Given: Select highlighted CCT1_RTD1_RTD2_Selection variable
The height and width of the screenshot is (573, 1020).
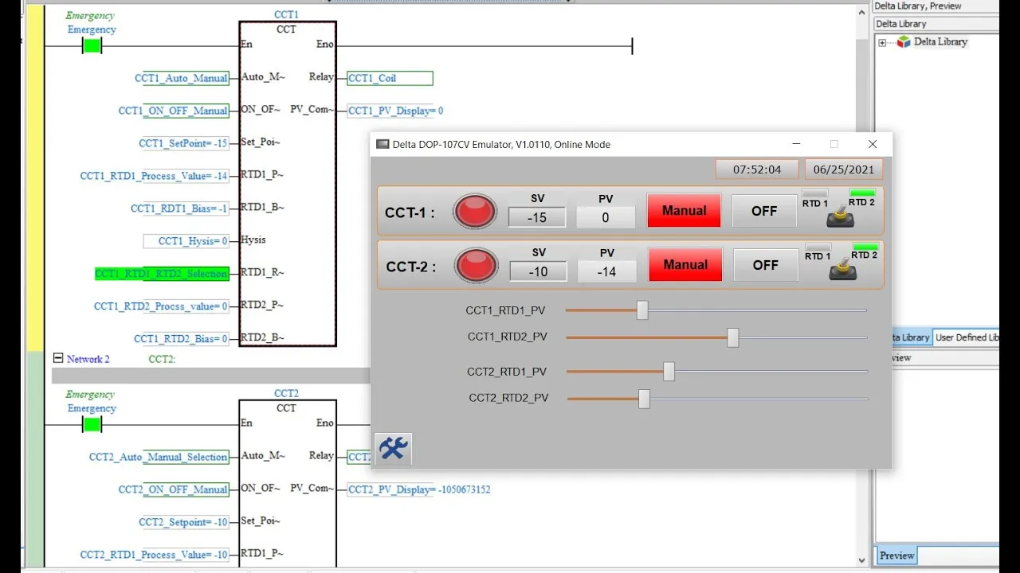Looking at the screenshot, I should [x=162, y=274].
